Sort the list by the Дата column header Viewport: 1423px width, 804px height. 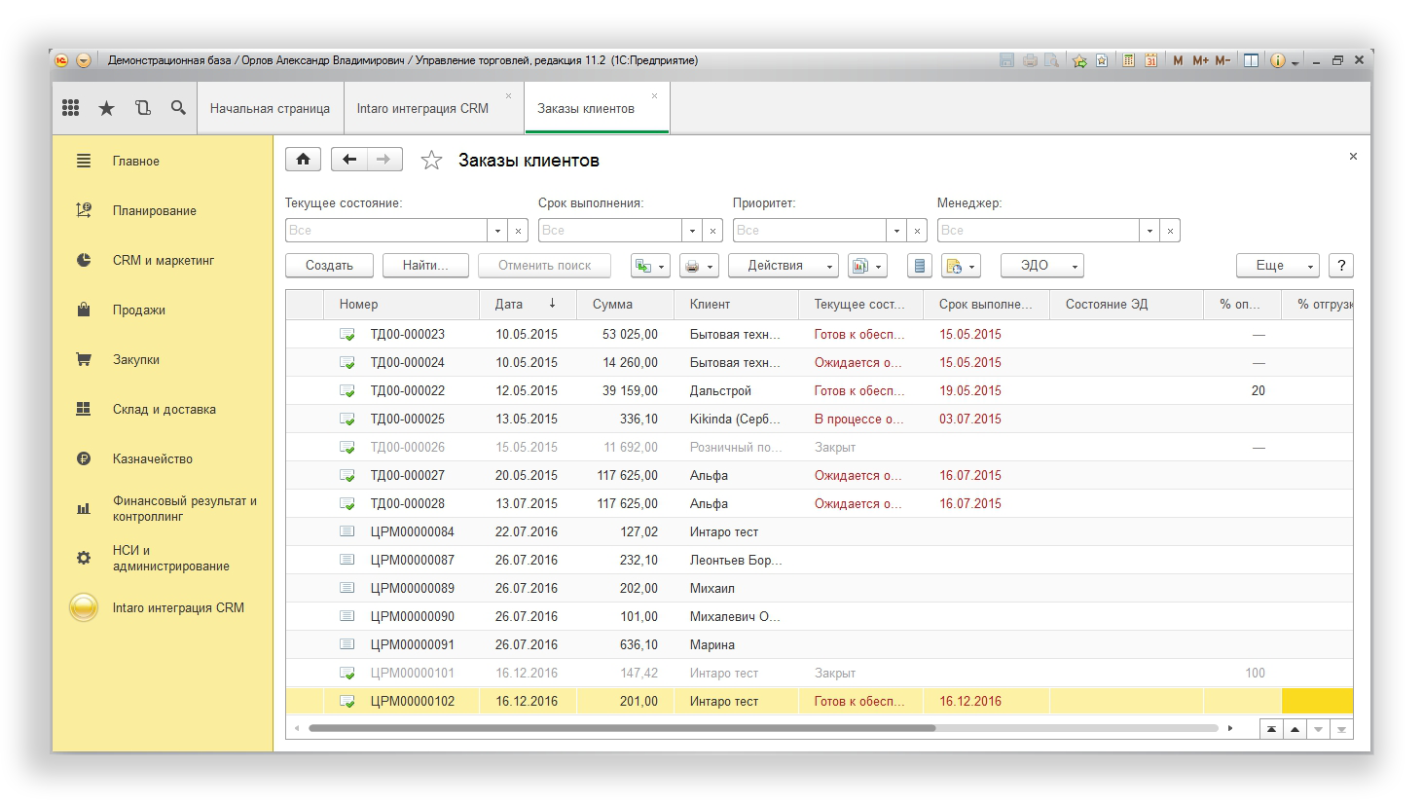tap(528, 305)
